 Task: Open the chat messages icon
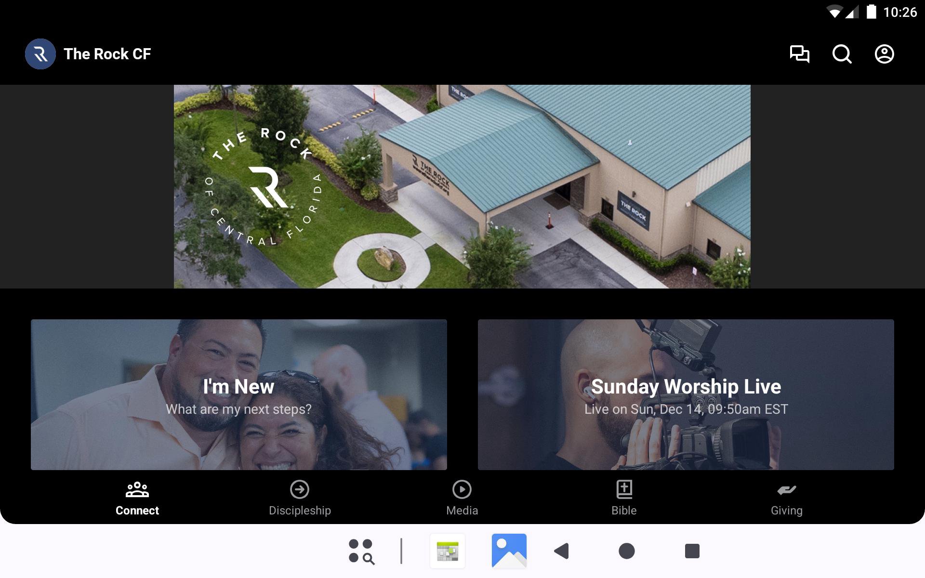799,54
